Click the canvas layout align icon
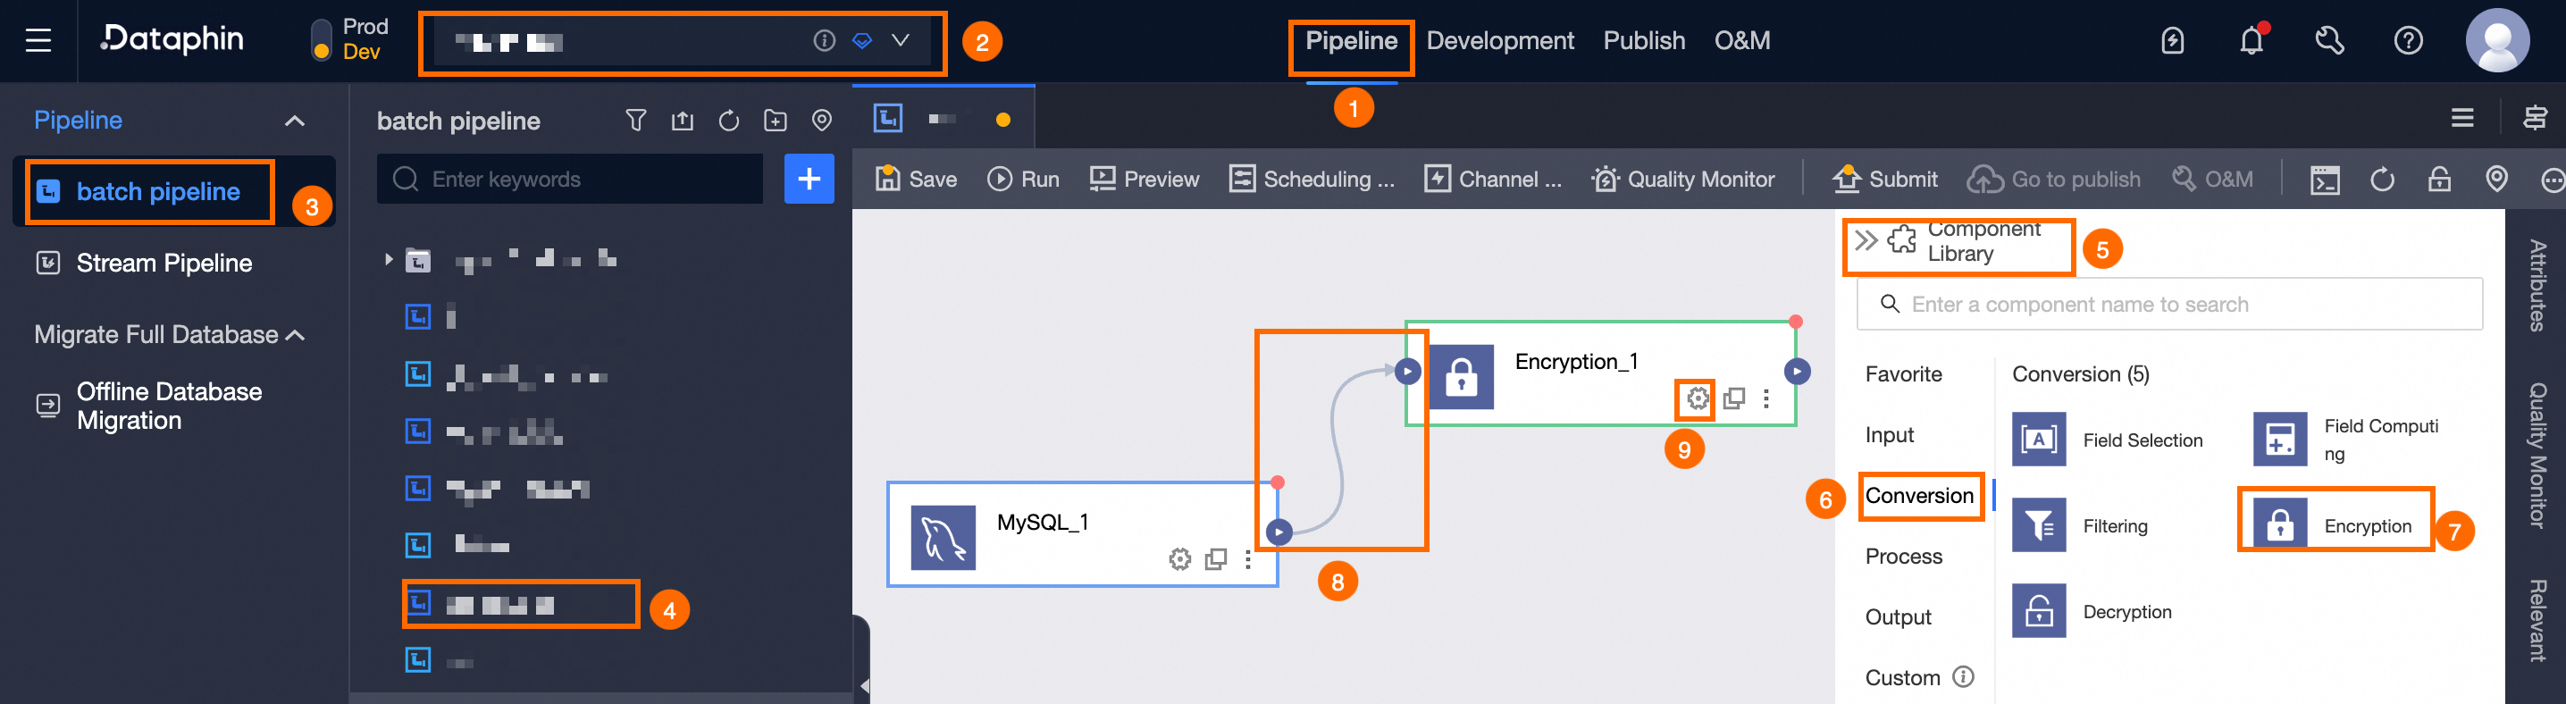Image resolution: width=2566 pixels, height=704 pixels. tap(2535, 119)
